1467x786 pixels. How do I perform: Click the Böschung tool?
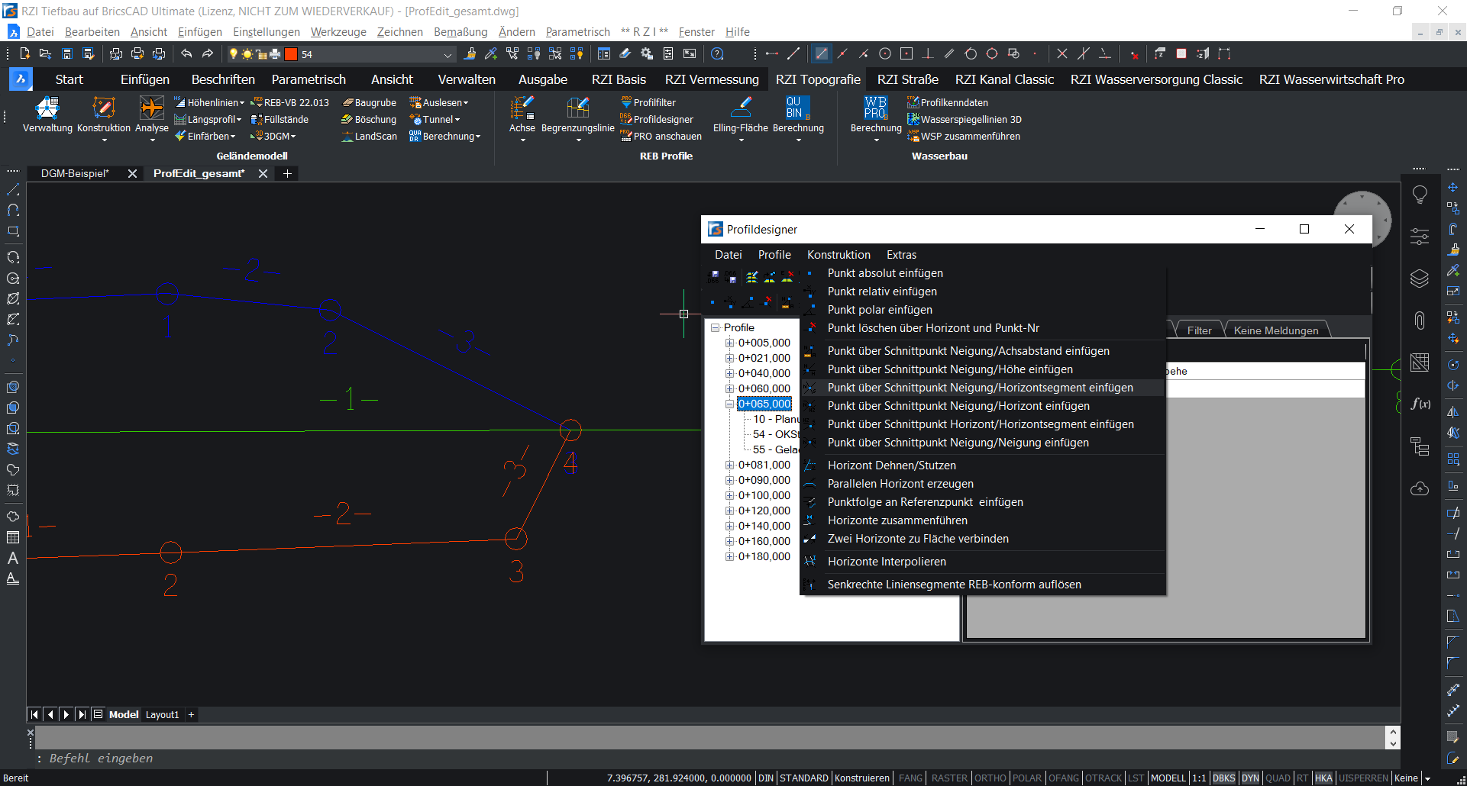click(x=370, y=119)
